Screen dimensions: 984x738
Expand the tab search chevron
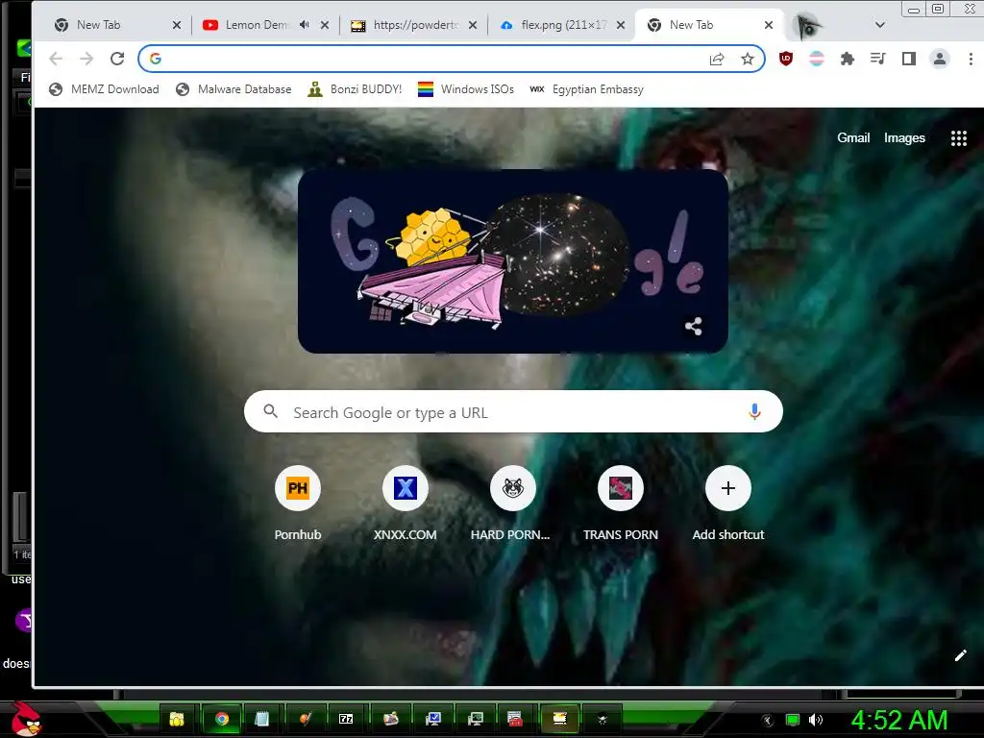[x=880, y=25]
